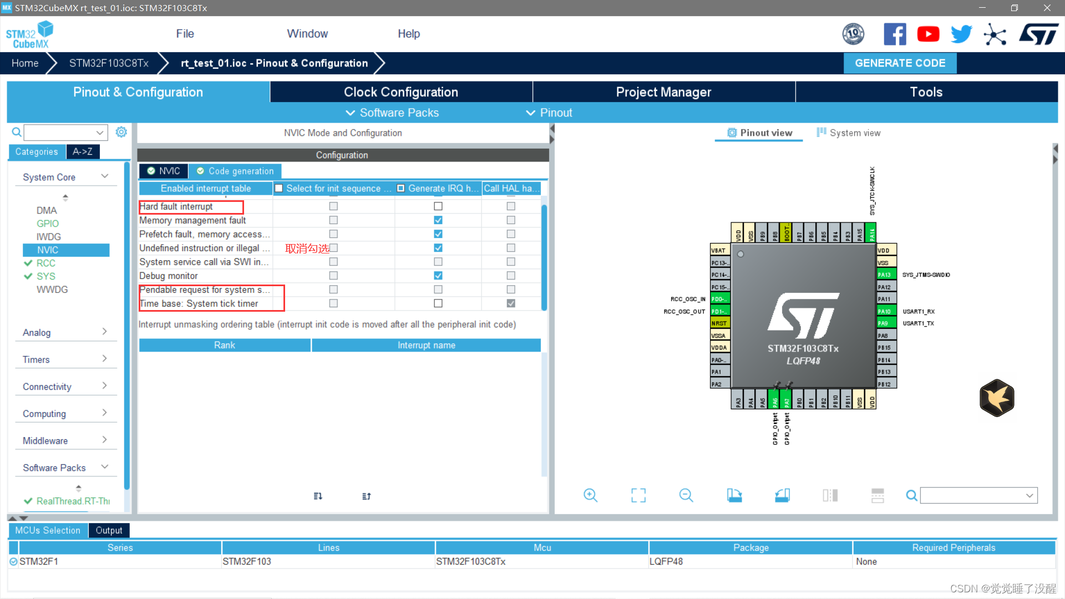Click the horizontal split layout icon
This screenshot has height=599, width=1065.
878,495
